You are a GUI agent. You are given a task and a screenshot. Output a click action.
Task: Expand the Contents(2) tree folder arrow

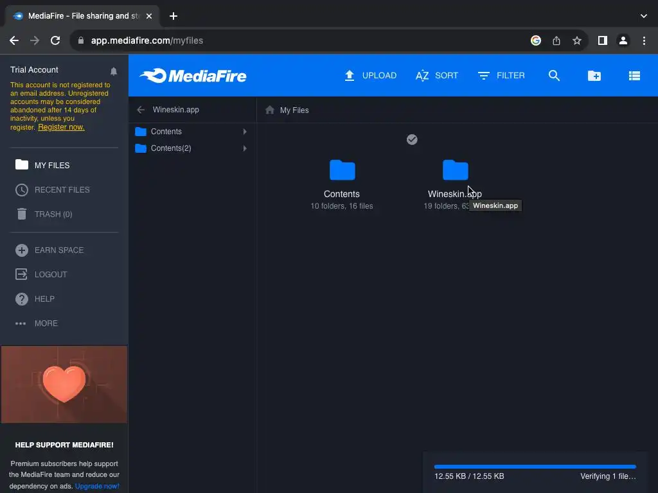pyautogui.click(x=245, y=148)
